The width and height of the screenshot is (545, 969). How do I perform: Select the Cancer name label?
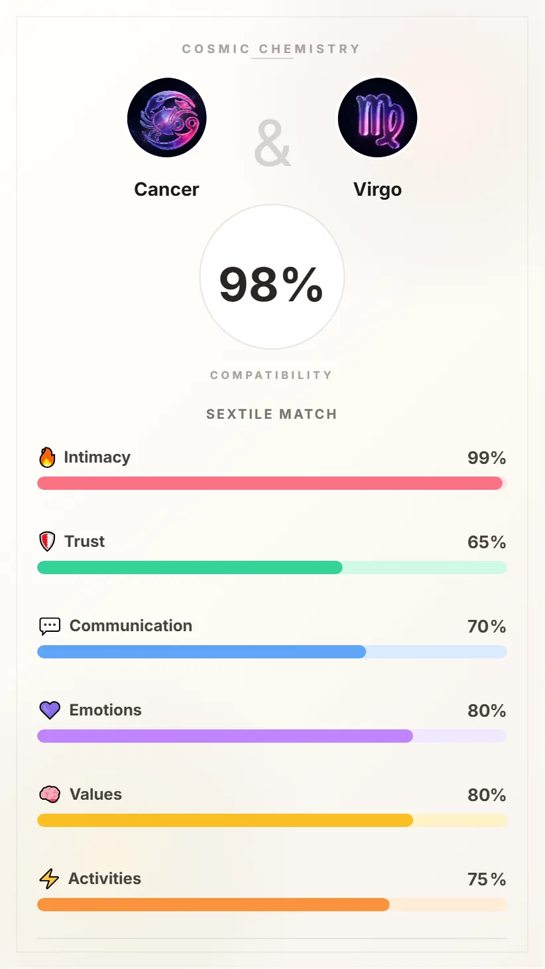tap(166, 189)
